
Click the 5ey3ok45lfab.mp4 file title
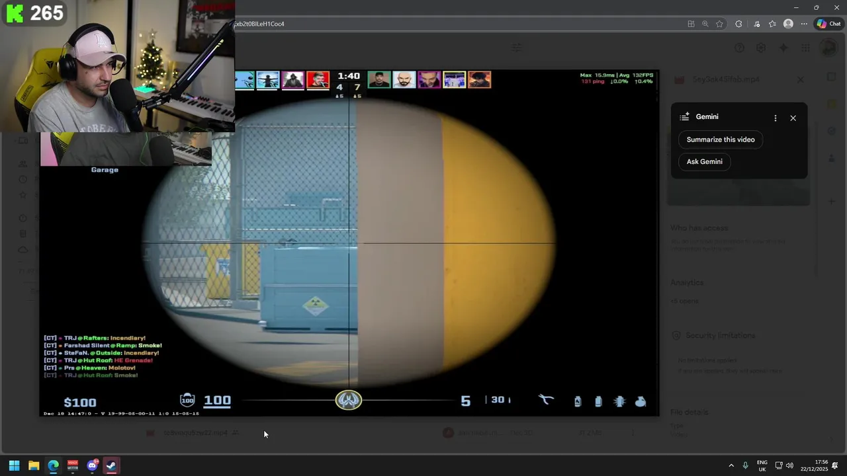tap(726, 79)
